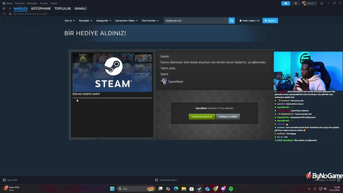
Task: Open SpaceMayk's profile name link
Action: click(x=176, y=81)
